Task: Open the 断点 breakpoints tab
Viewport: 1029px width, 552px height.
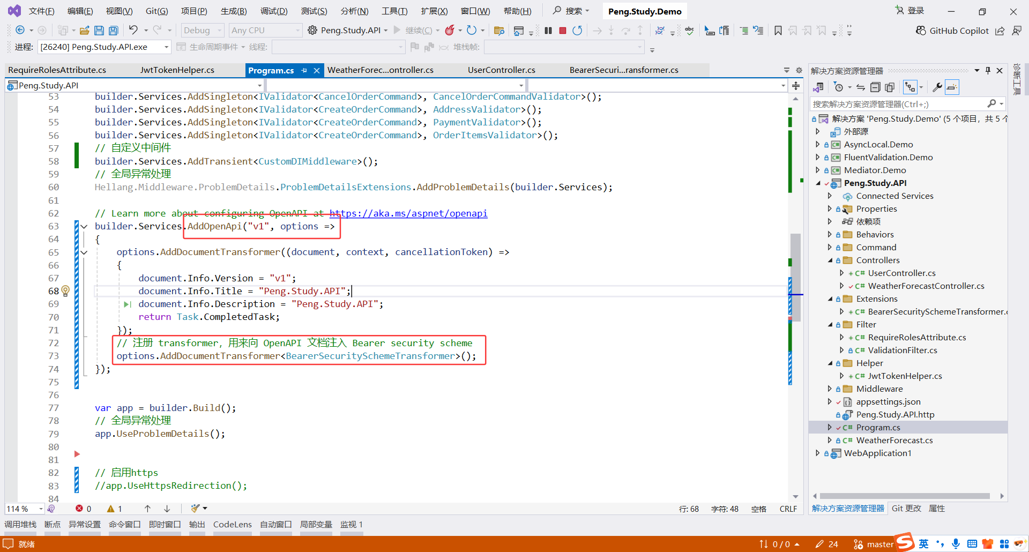Action: (53, 525)
